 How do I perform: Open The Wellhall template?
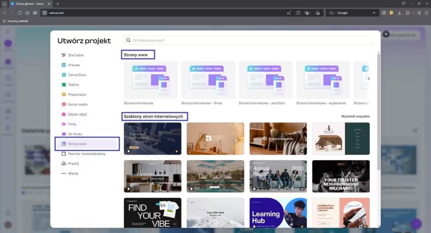coord(215,176)
